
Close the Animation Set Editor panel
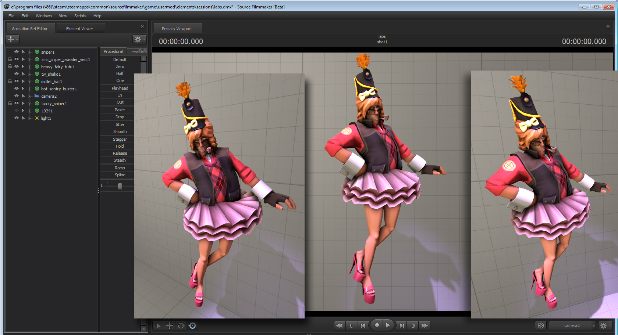(x=142, y=26)
